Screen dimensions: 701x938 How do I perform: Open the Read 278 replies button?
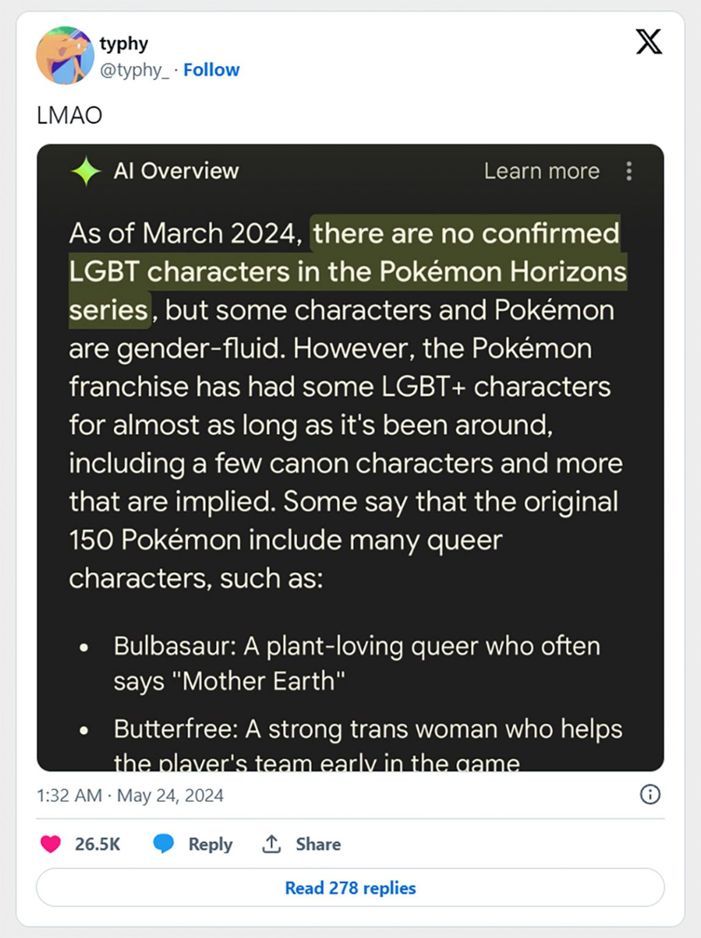[x=350, y=889]
